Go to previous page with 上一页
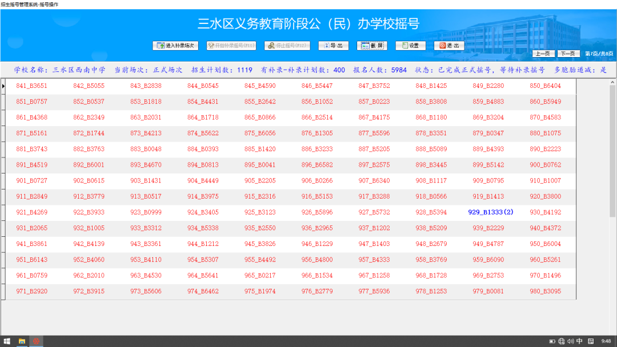Image resolution: width=617 pixels, height=347 pixels. [x=543, y=54]
